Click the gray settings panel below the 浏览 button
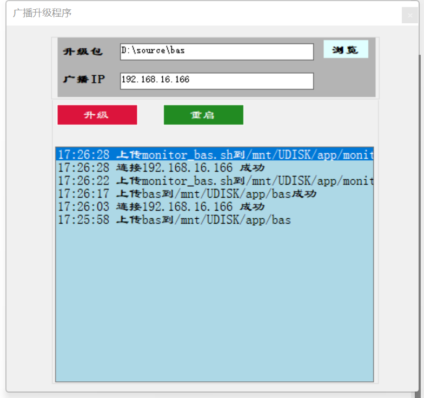Screen dimensions: 424x398 [346, 79]
